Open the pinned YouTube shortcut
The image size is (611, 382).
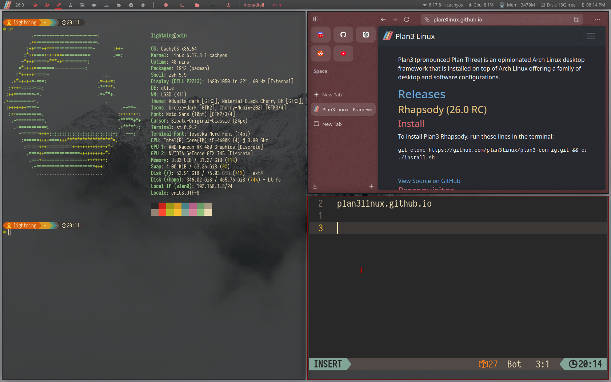pyautogui.click(x=343, y=53)
